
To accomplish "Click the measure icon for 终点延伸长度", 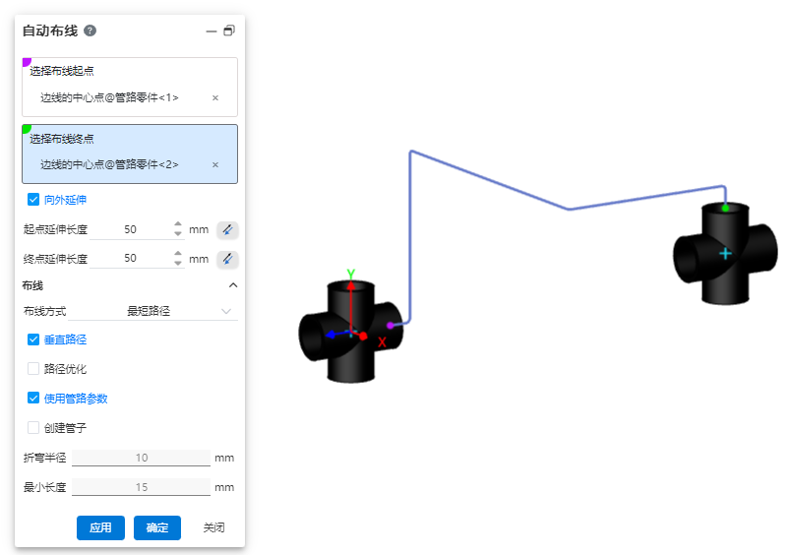I will click(x=227, y=259).
